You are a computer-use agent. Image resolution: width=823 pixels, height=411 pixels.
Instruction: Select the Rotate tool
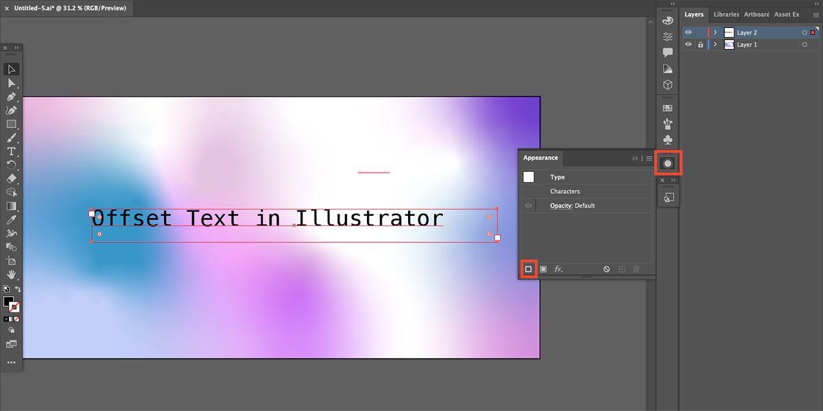12,165
